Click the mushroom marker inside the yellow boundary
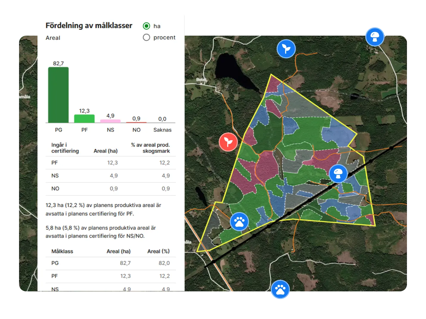This screenshot has width=426, height=319. 339,174
